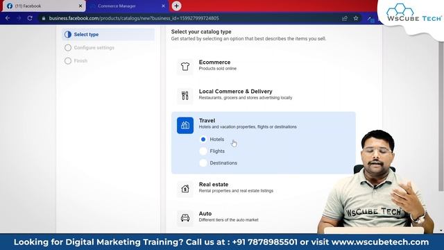
Task: Choose Local Commerce & Delivery title
Action: [235, 91]
